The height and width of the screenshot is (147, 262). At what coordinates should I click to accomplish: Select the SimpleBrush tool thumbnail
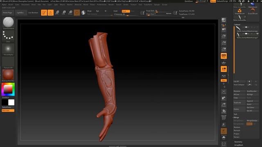click(x=239, y=11)
